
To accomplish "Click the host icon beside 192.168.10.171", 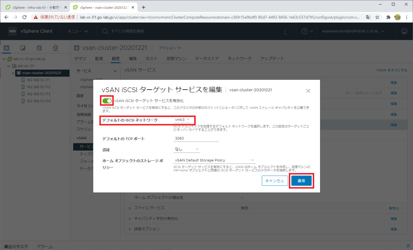I will 23,80.
